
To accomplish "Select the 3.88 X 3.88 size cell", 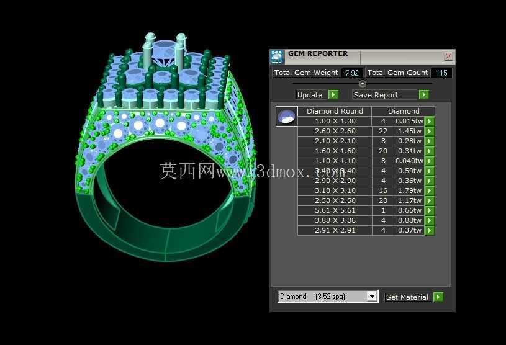I will pyautogui.click(x=335, y=220).
